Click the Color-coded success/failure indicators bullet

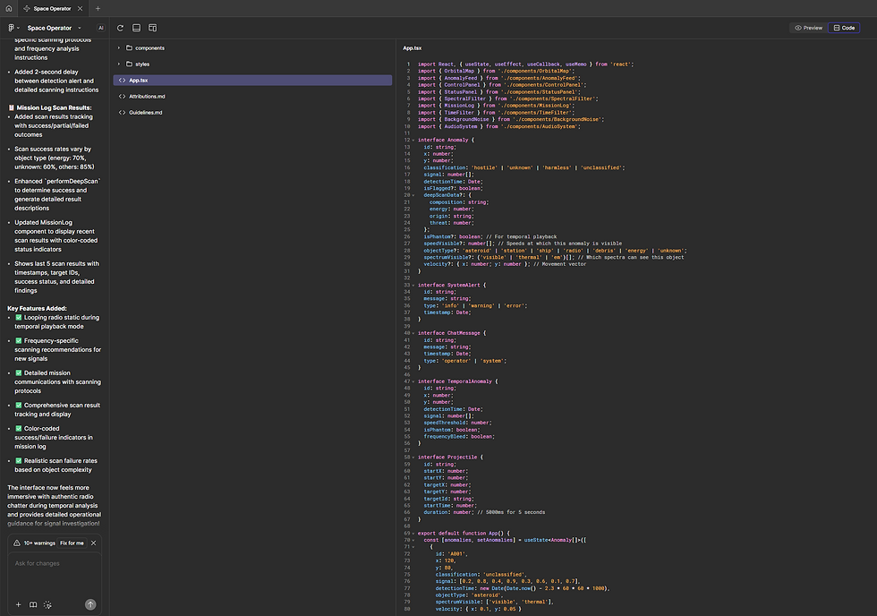[54, 438]
